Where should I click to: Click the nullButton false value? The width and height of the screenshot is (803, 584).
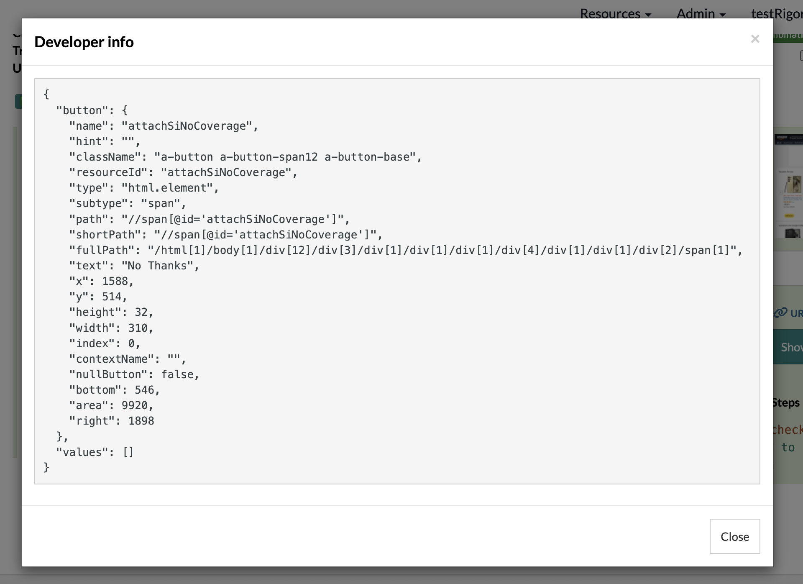click(177, 374)
